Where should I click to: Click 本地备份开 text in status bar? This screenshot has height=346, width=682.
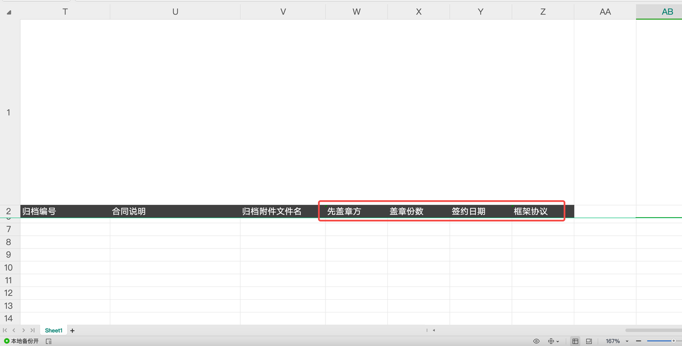[25, 341]
